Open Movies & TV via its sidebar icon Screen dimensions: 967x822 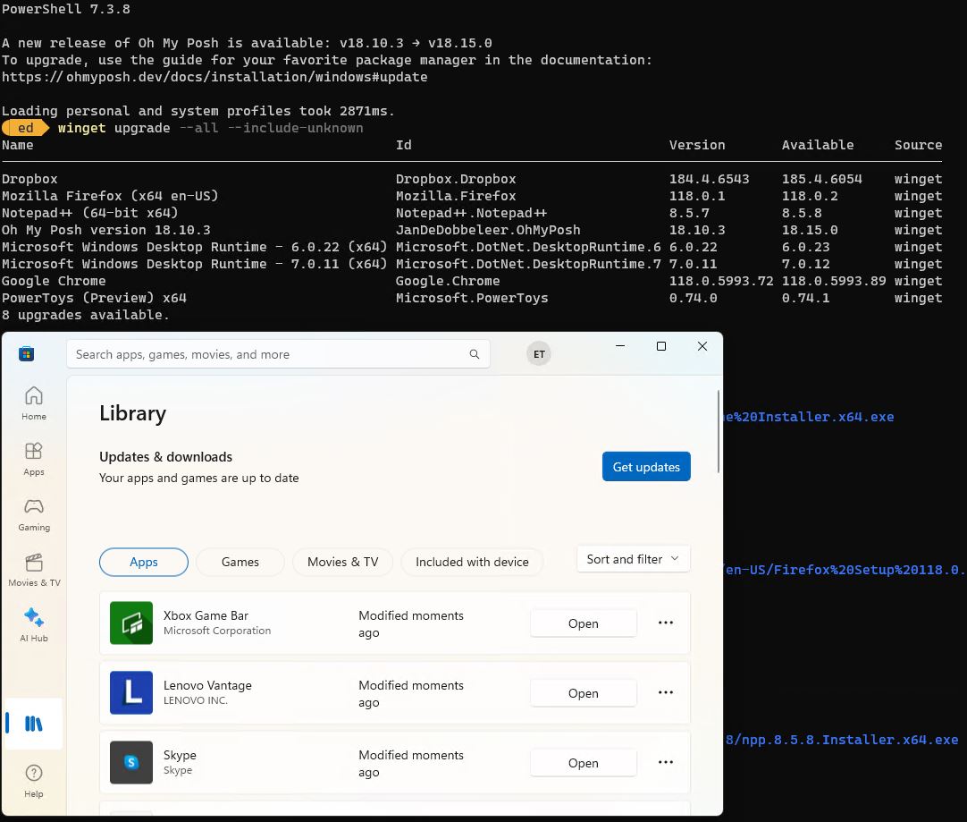point(33,564)
